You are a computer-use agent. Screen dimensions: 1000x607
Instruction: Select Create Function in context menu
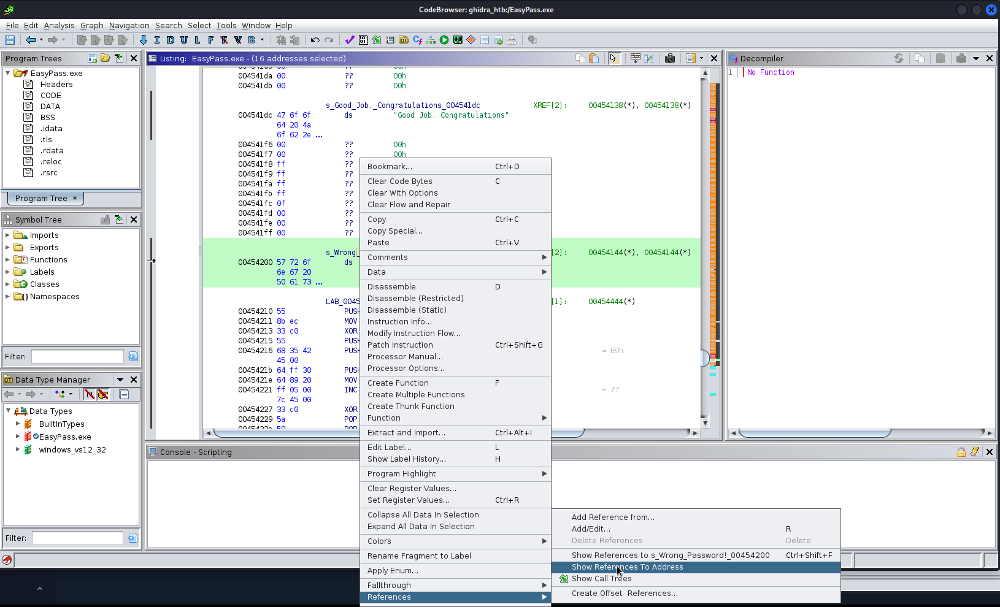[455, 383]
